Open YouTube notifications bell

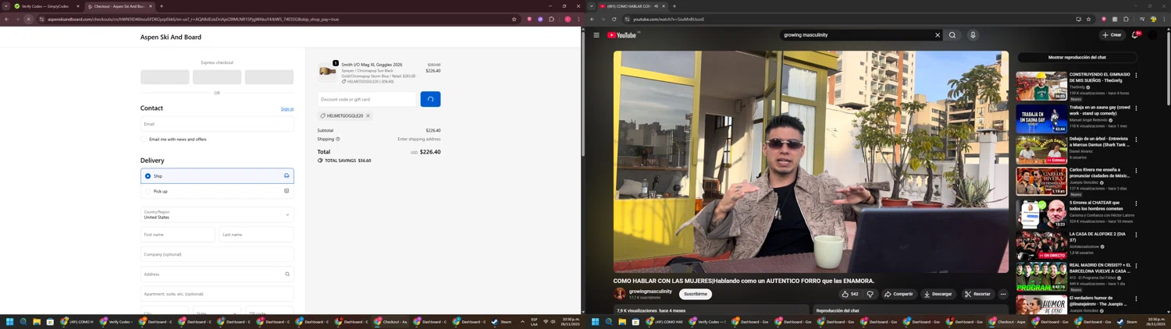point(1135,35)
